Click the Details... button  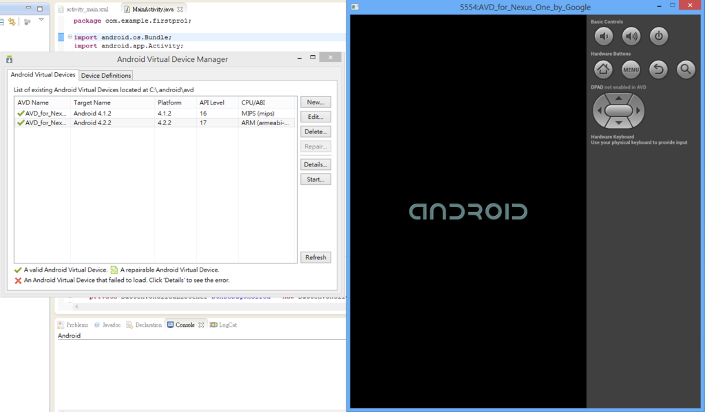click(315, 164)
